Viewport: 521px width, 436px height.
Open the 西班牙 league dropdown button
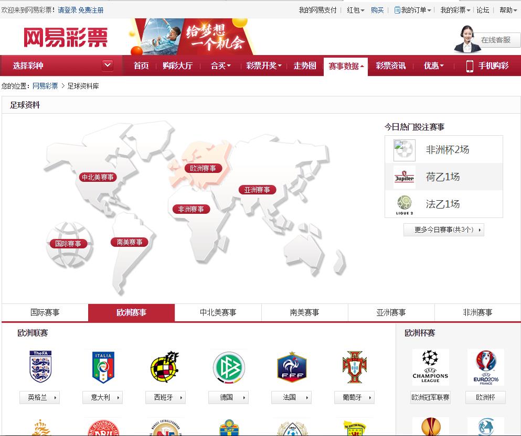coord(165,397)
